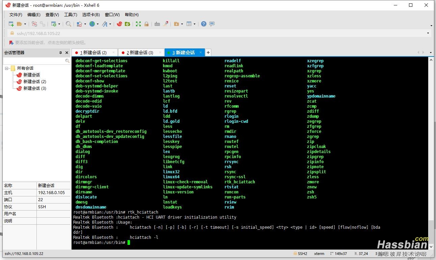Click the SSH2 status bar indicator
Image resolution: width=436 pixels, height=260 pixels.
pyautogui.click(x=300, y=254)
